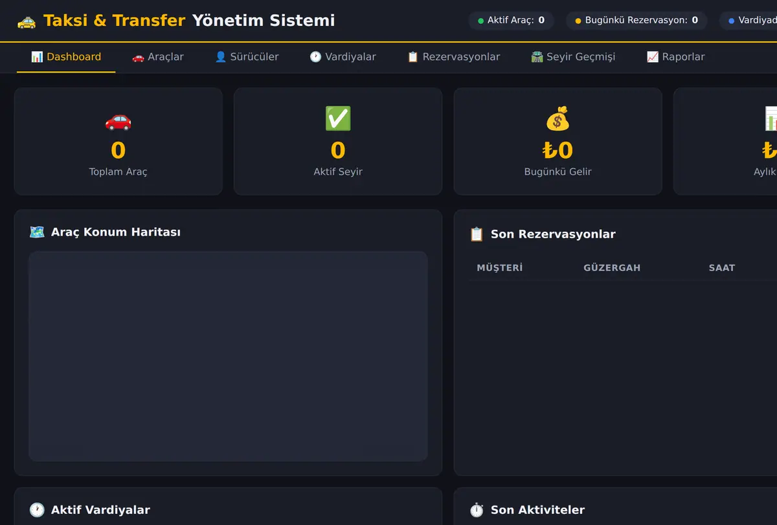Screen dimensions: 777x525
Task: Switch to the Raporlar tab
Action: coord(675,57)
